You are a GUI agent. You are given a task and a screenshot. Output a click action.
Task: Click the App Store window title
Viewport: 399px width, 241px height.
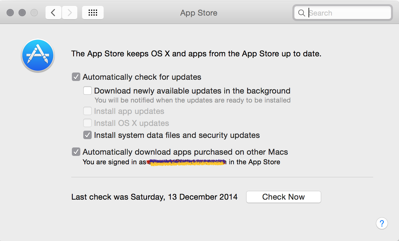pos(199,13)
